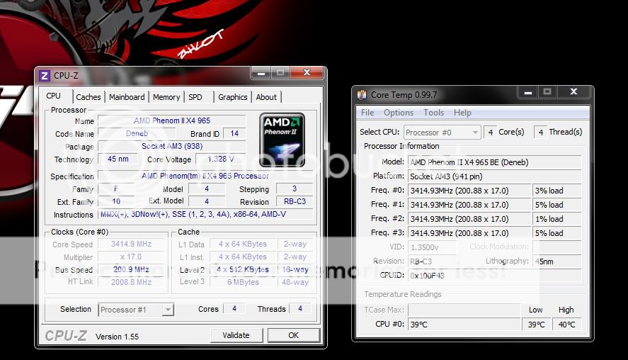Click the Instructions field listing MMX(+)
The image size is (628, 360).
[x=205, y=215]
